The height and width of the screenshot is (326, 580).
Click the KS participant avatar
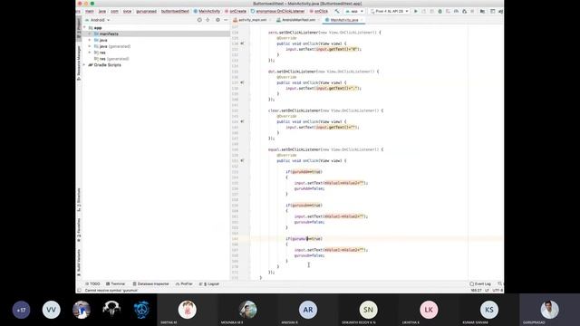(489, 310)
